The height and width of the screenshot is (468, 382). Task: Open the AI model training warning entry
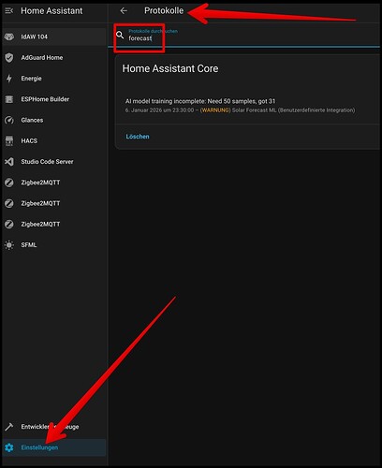point(247,106)
